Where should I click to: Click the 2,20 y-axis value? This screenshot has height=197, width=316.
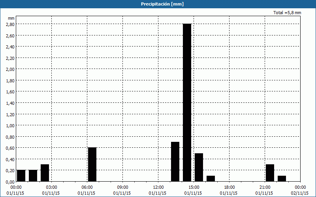click(x=11, y=58)
